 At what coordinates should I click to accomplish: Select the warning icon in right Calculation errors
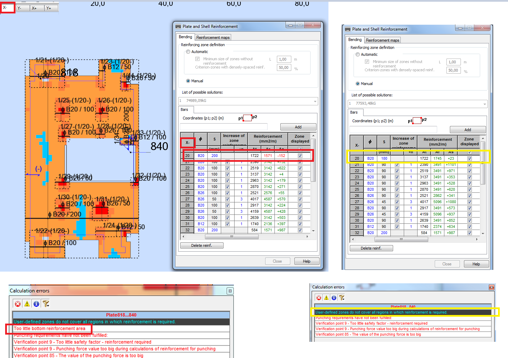tap(326, 297)
